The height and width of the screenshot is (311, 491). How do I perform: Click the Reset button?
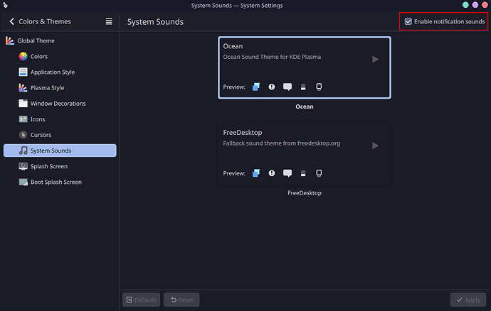click(x=181, y=300)
